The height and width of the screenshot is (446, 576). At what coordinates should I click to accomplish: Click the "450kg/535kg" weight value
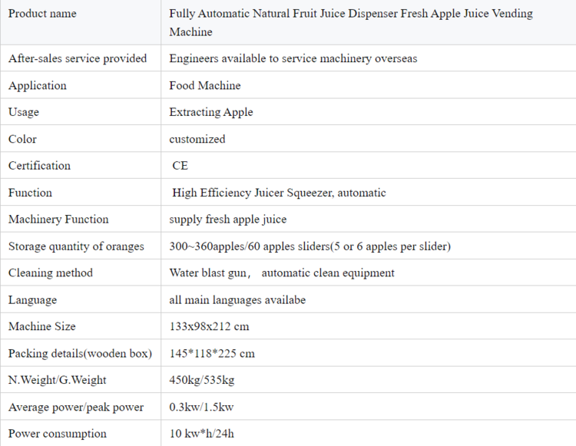click(x=203, y=380)
